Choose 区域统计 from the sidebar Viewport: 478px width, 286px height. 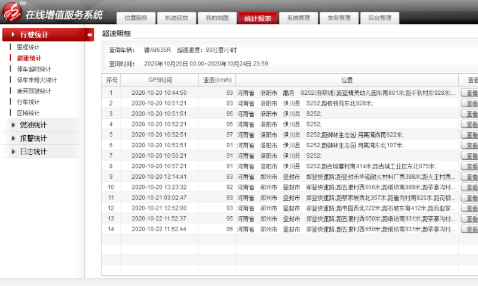click(x=28, y=113)
